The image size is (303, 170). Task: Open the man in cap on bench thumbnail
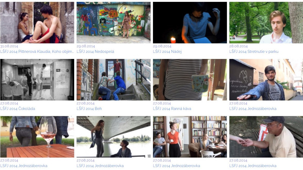tap(266, 137)
